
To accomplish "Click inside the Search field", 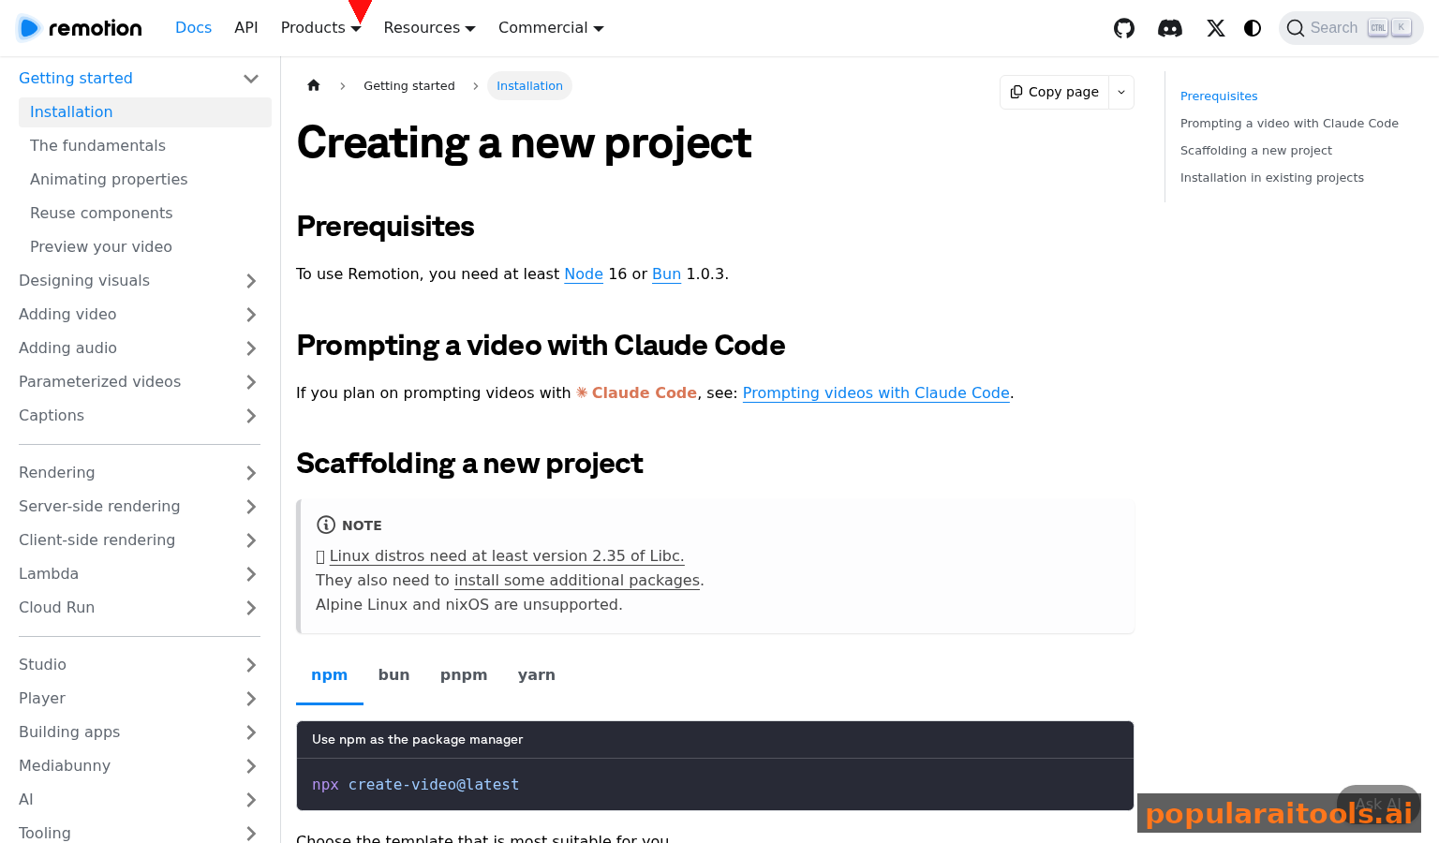I will tap(1340, 28).
